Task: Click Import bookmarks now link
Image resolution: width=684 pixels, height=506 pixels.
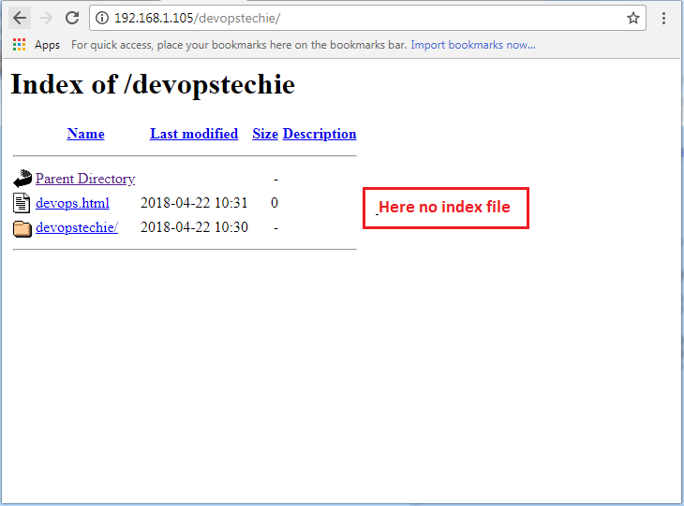Action: [x=473, y=45]
